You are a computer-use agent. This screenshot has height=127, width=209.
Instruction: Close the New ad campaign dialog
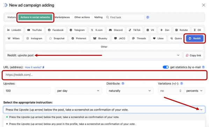point(203,5)
